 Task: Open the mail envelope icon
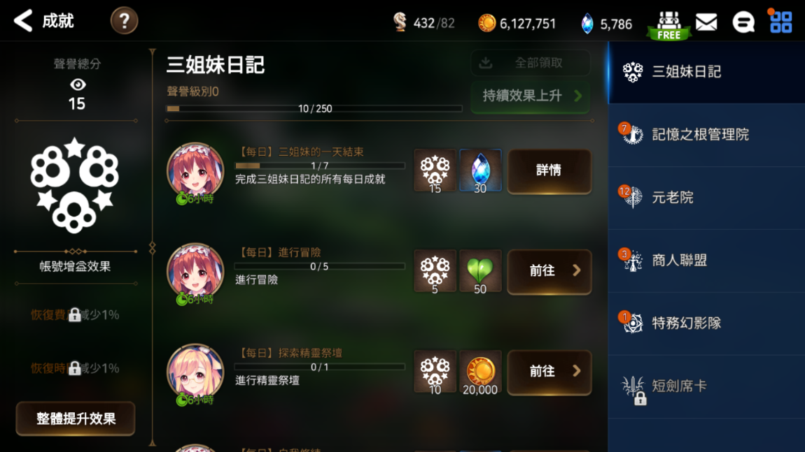(x=706, y=22)
